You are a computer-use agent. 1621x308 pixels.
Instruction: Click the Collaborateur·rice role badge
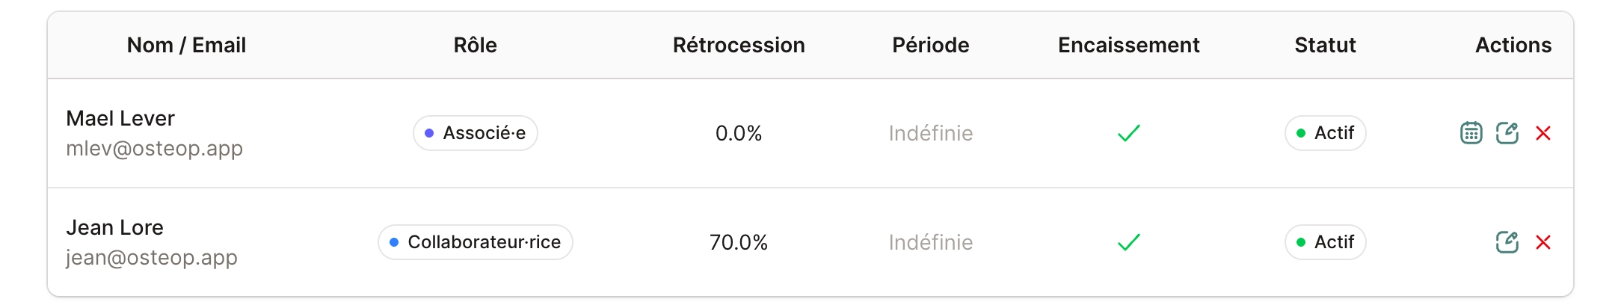[476, 242]
